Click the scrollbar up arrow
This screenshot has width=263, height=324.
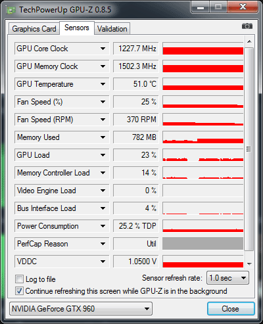(x=249, y=41)
